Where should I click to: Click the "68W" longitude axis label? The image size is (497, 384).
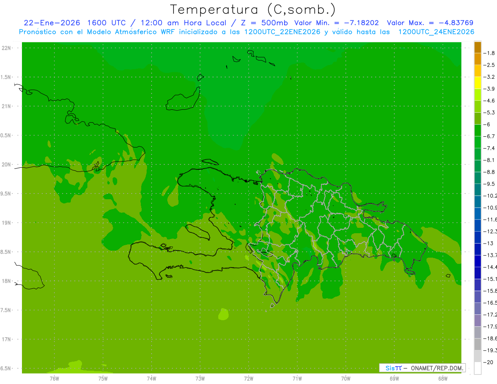(x=443, y=379)
